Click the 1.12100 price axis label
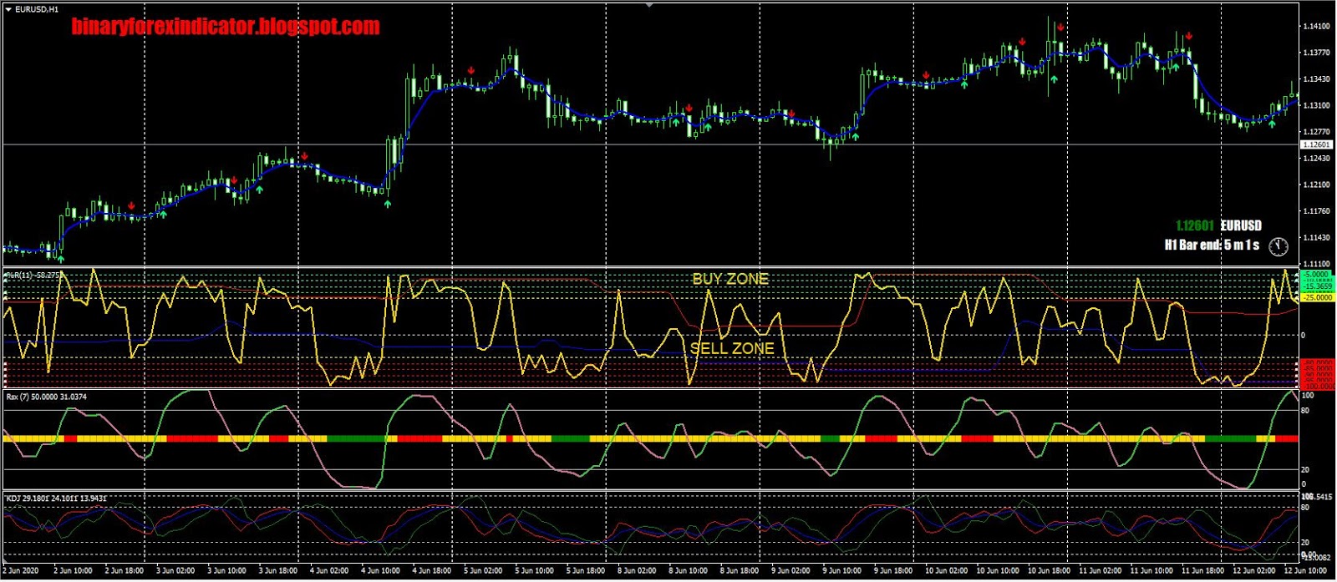 tap(1316, 185)
